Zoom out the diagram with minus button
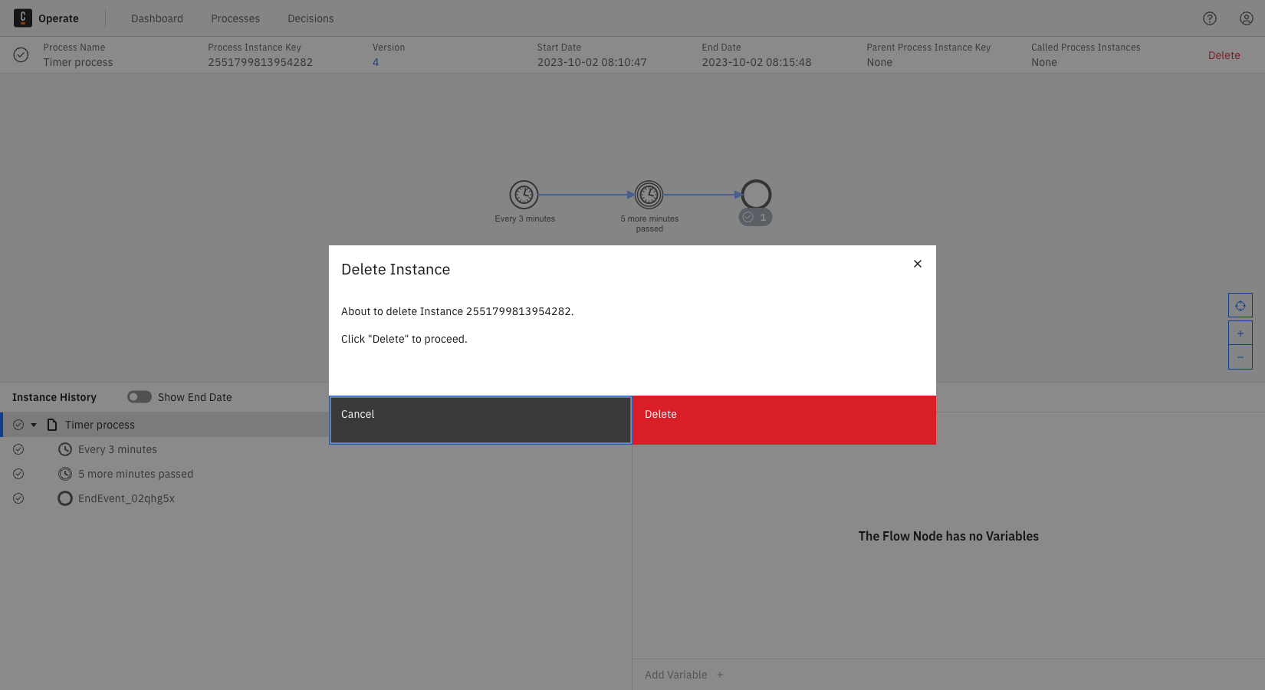Screen dimensions: 1265x690 coord(1240,357)
